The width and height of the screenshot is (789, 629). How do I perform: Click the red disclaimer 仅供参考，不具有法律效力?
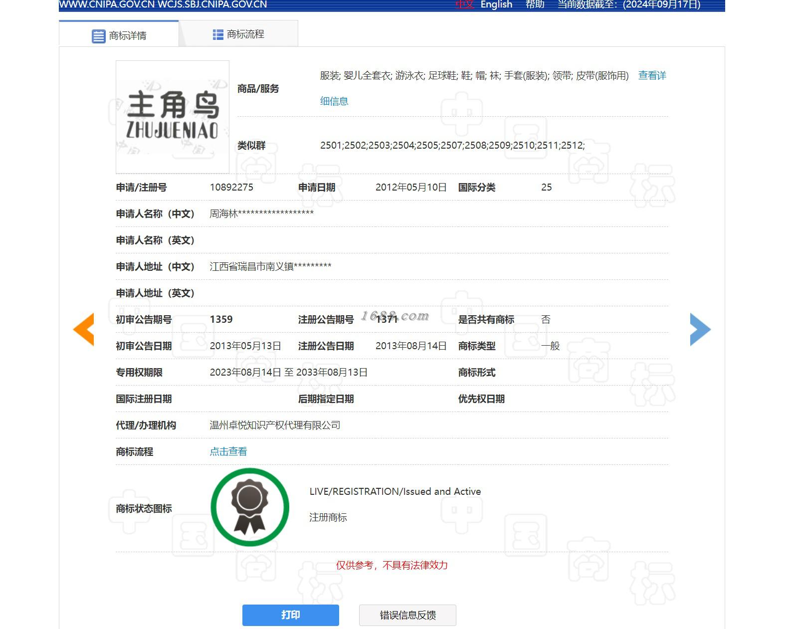click(392, 565)
